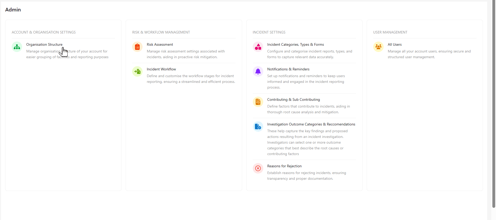Click the Admin page heading
This screenshot has width=496, height=220.
coord(13,10)
